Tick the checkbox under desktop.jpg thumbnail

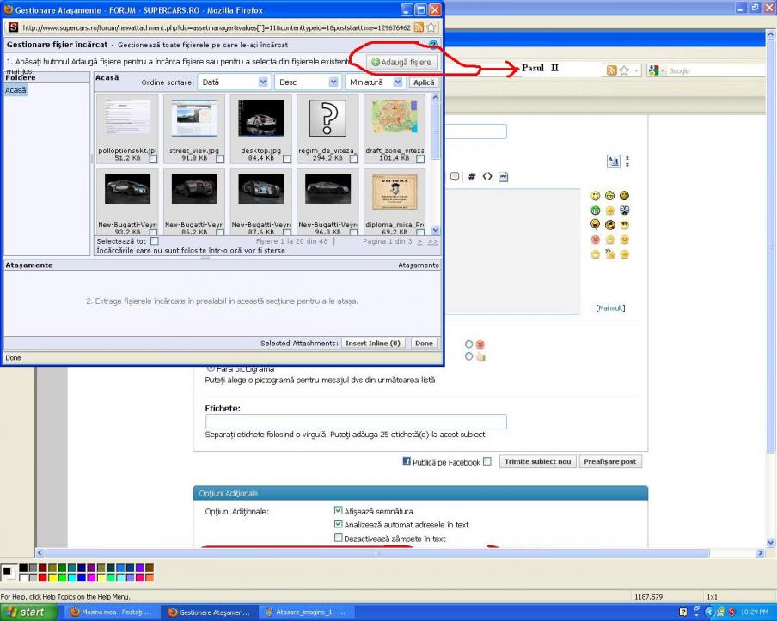tap(287, 159)
